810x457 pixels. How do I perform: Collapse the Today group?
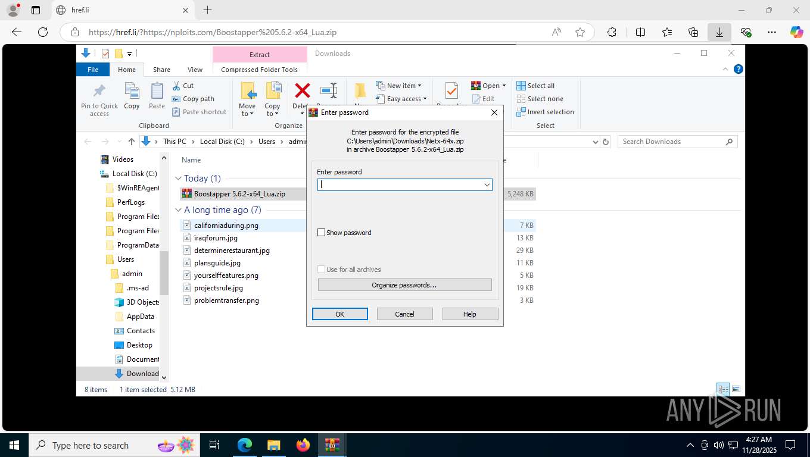click(x=178, y=179)
